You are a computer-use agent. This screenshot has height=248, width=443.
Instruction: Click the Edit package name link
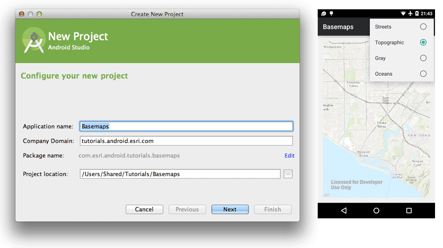coord(289,155)
